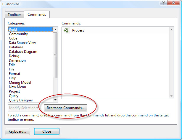182x140 pixels.
Task: Click Commands list scroll up arrow
Action: pos(171,30)
